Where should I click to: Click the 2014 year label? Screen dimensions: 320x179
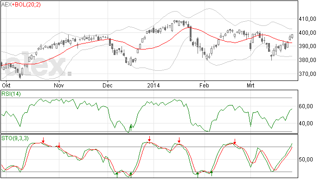154,85
